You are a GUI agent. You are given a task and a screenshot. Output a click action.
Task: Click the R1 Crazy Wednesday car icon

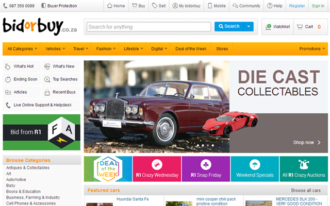click(x=157, y=165)
